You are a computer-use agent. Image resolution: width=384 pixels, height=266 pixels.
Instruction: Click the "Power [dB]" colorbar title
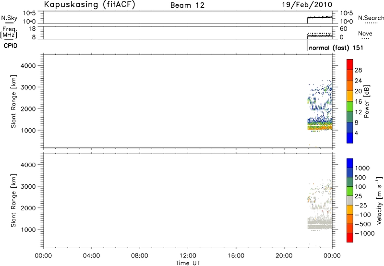tap(366, 101)
